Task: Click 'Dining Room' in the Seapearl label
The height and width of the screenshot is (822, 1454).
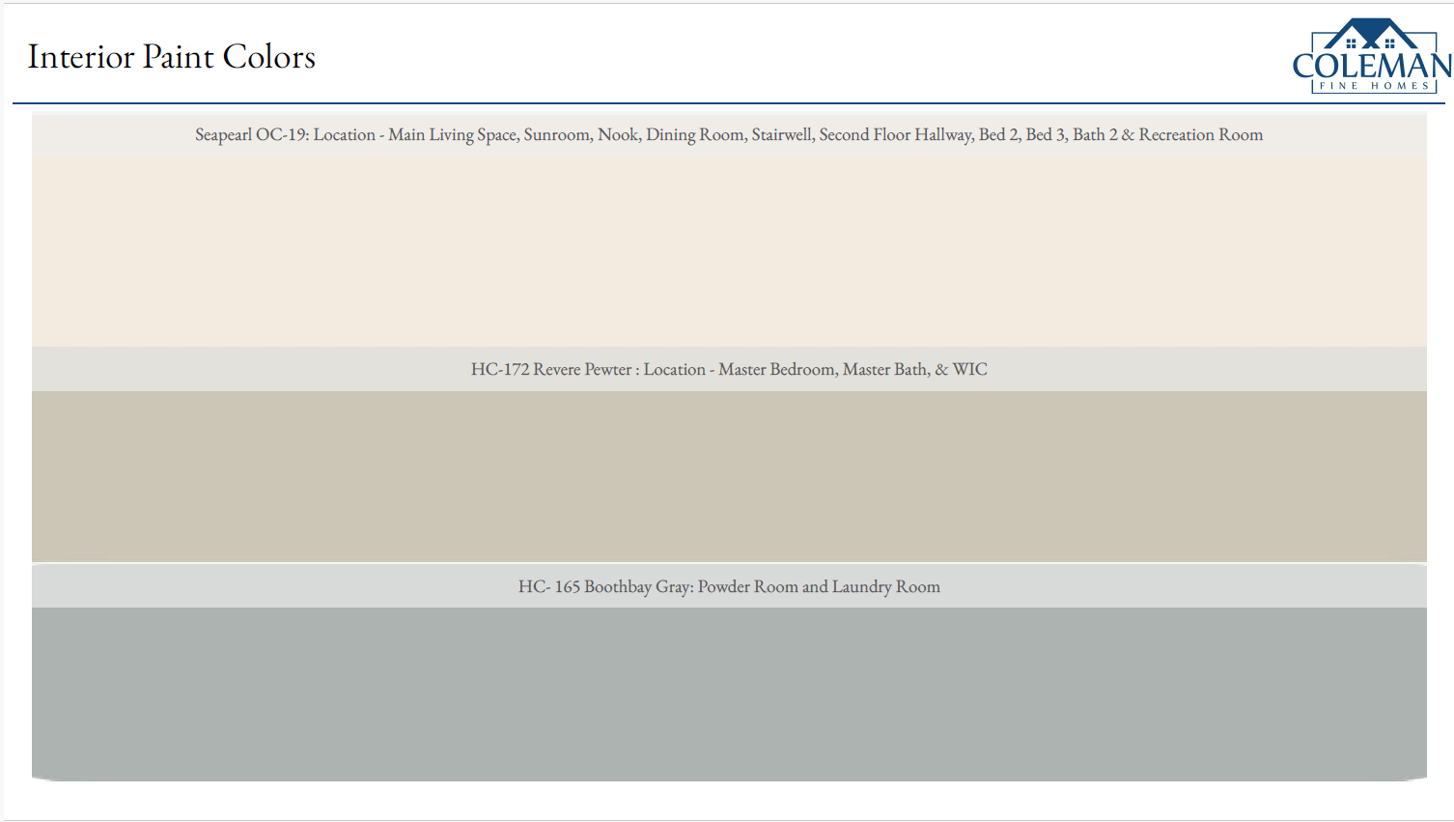Action: [x=695, y=135]
